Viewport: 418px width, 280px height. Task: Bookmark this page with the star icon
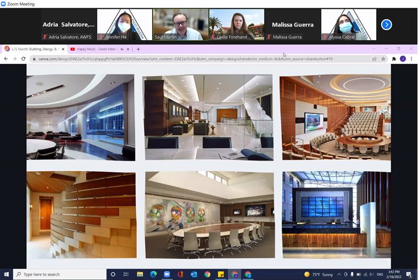tap(383, 59)
